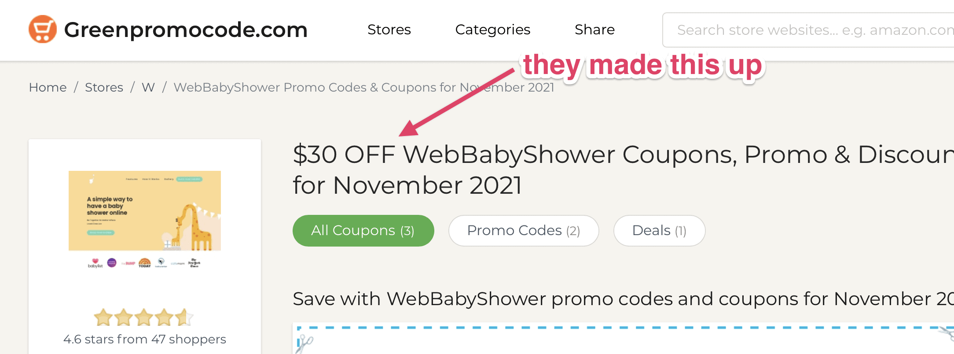This screenshot has width=954, height=354.
Task: Click The Bump pink logo
Action: (128, 262)
